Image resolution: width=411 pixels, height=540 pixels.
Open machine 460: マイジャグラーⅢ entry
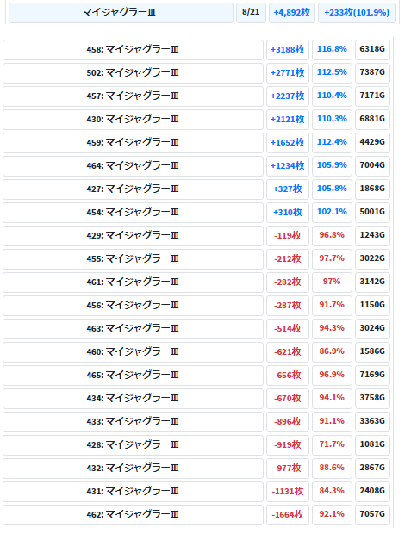(x=133, y=352)
